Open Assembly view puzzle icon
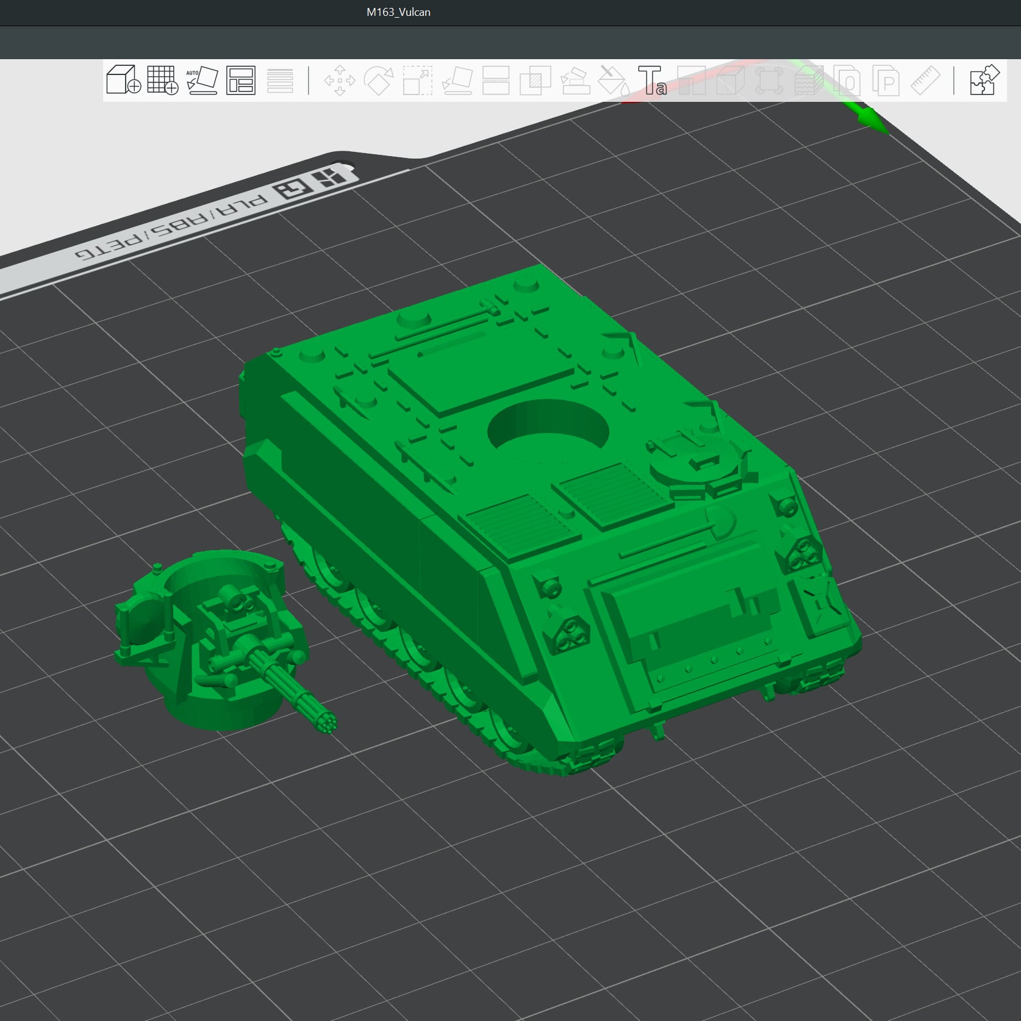 (x=984, y=80)
